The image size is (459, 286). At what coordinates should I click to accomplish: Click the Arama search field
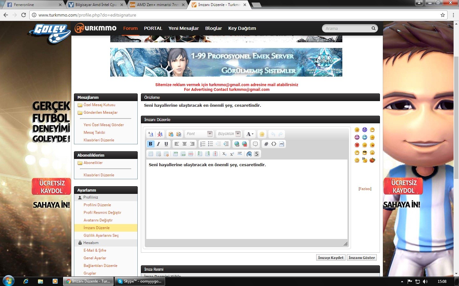click(x=346, y=28)
